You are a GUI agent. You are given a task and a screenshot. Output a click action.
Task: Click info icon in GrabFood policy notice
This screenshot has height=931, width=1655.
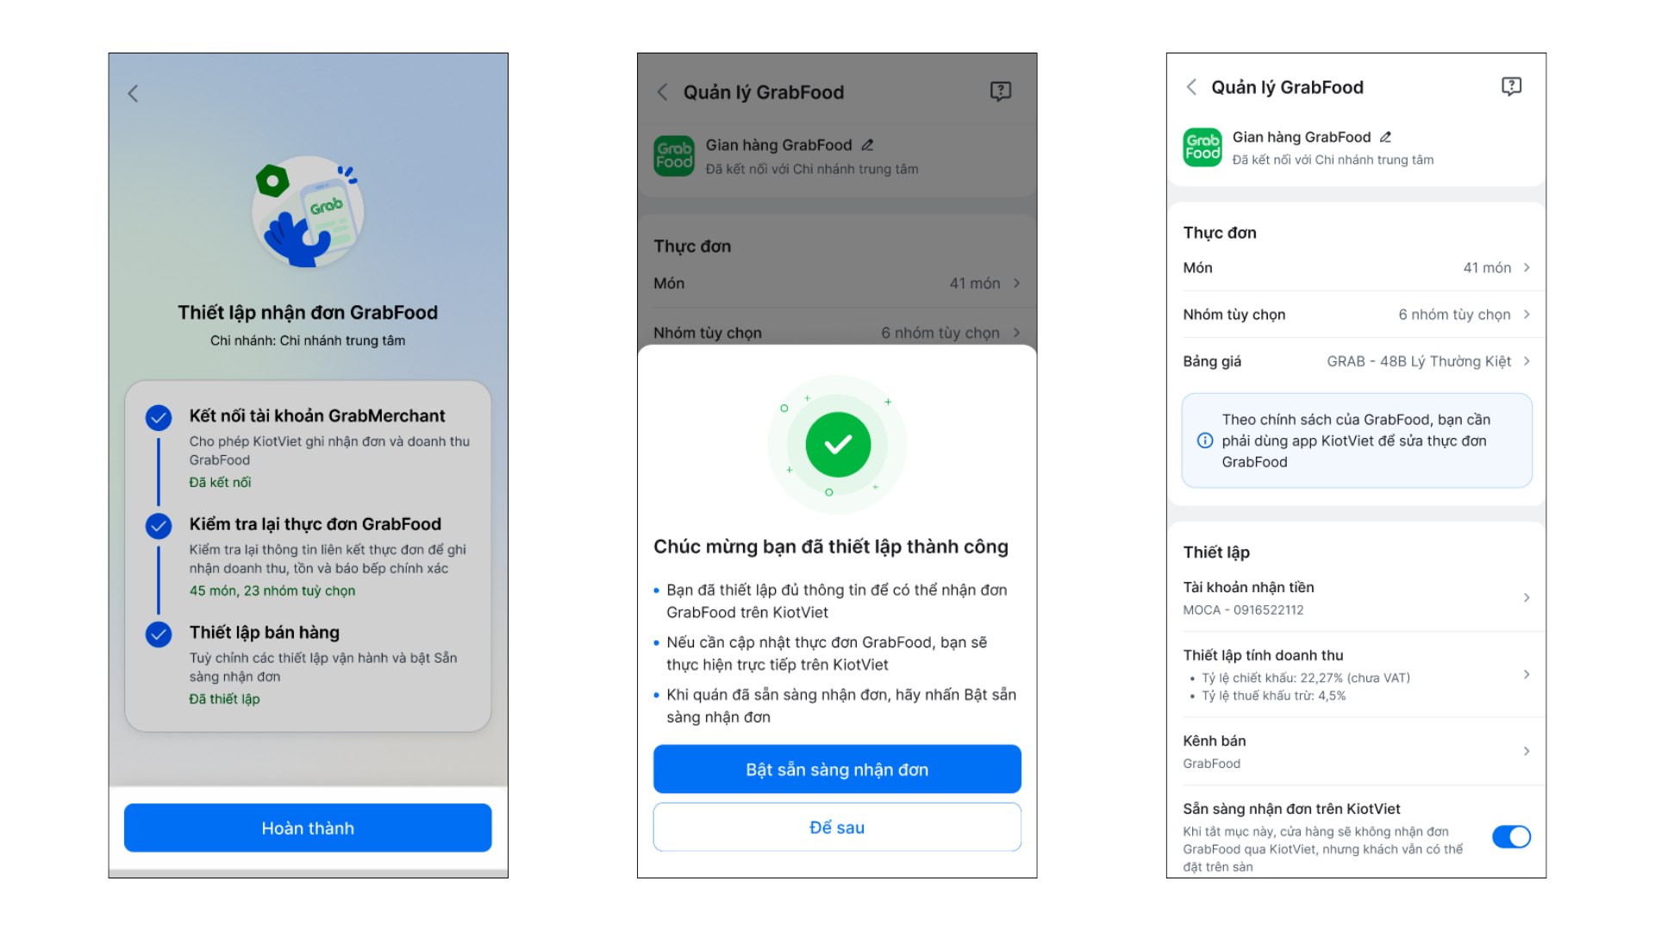pos(1205,441)
